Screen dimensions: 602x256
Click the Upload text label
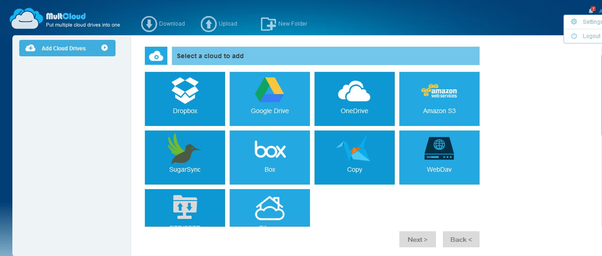pos(228,24)
